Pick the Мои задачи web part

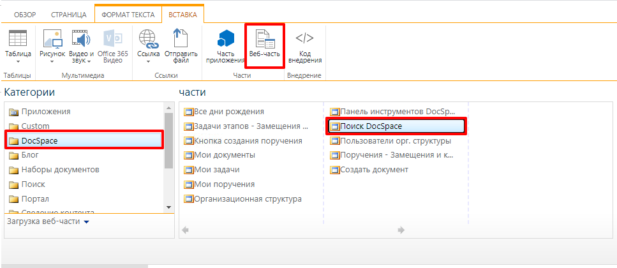click(212, 170)
